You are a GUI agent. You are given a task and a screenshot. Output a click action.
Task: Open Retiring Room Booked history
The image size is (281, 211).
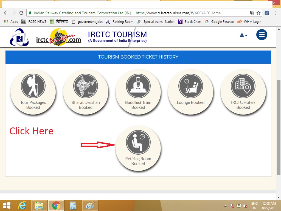(x=138, y=148)
